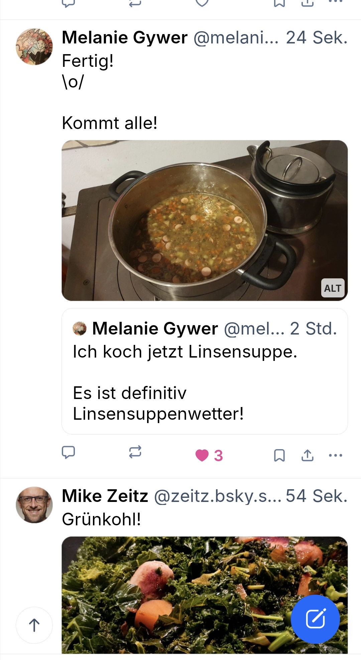
Task: Repost Melanie Gywer's lentil soup post
Action: [x=135, y=452]
